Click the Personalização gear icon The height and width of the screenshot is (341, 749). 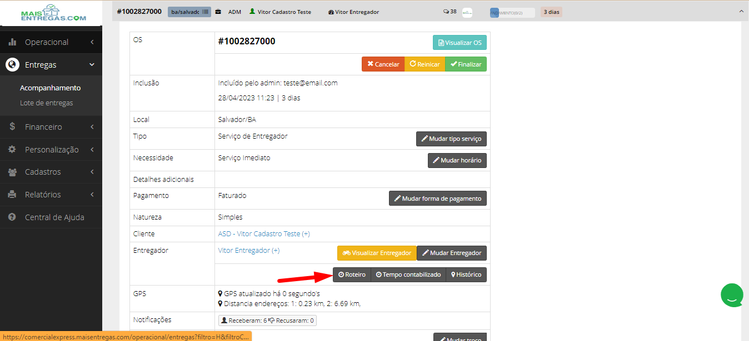pyautogui.click(x=12, y=150)
